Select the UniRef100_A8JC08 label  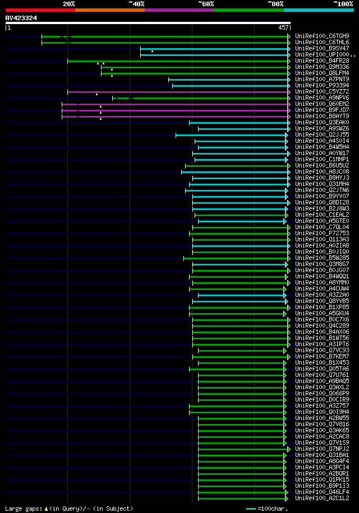pos(322,172)
